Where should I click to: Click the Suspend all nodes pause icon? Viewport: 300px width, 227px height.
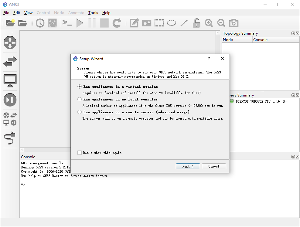click(x=92, y=23)
